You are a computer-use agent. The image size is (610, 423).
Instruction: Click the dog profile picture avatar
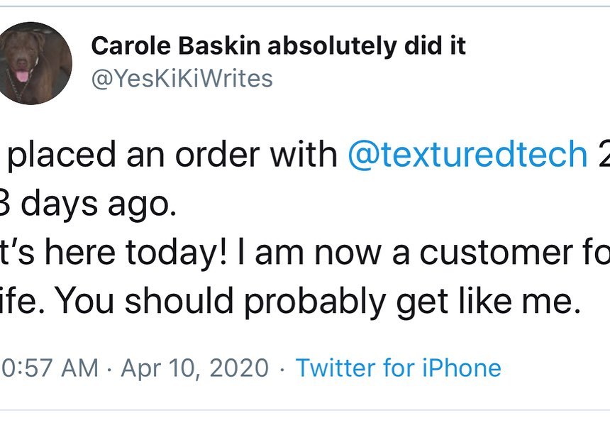tap(35, 63)
